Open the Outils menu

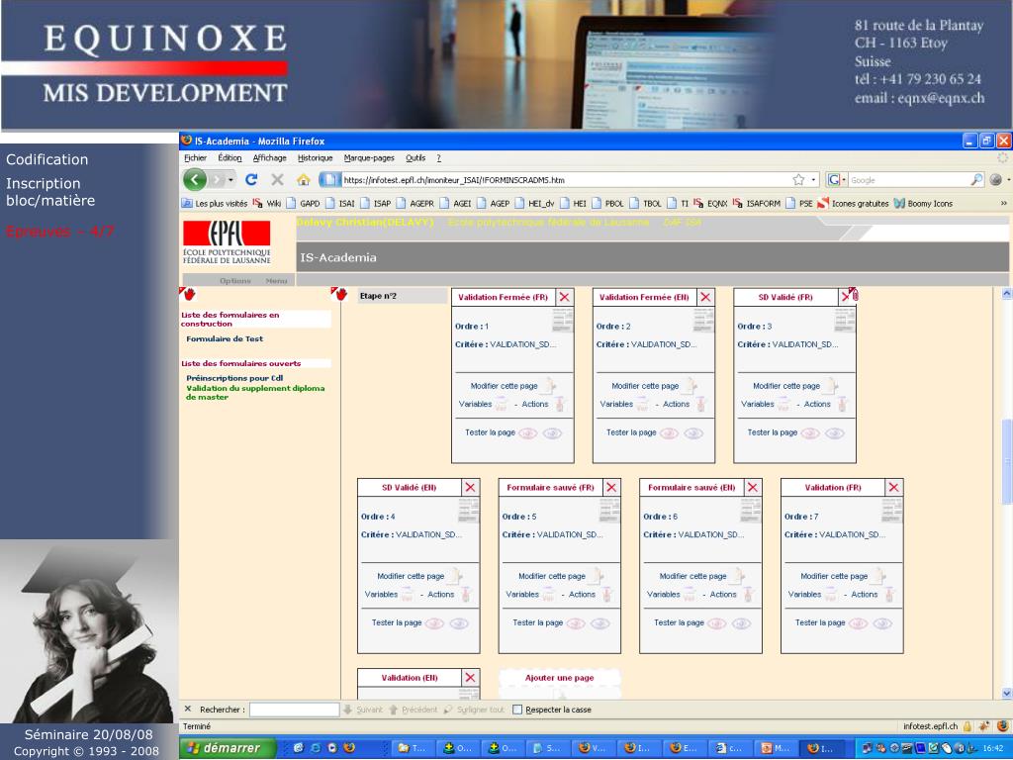tap(415, 157)
